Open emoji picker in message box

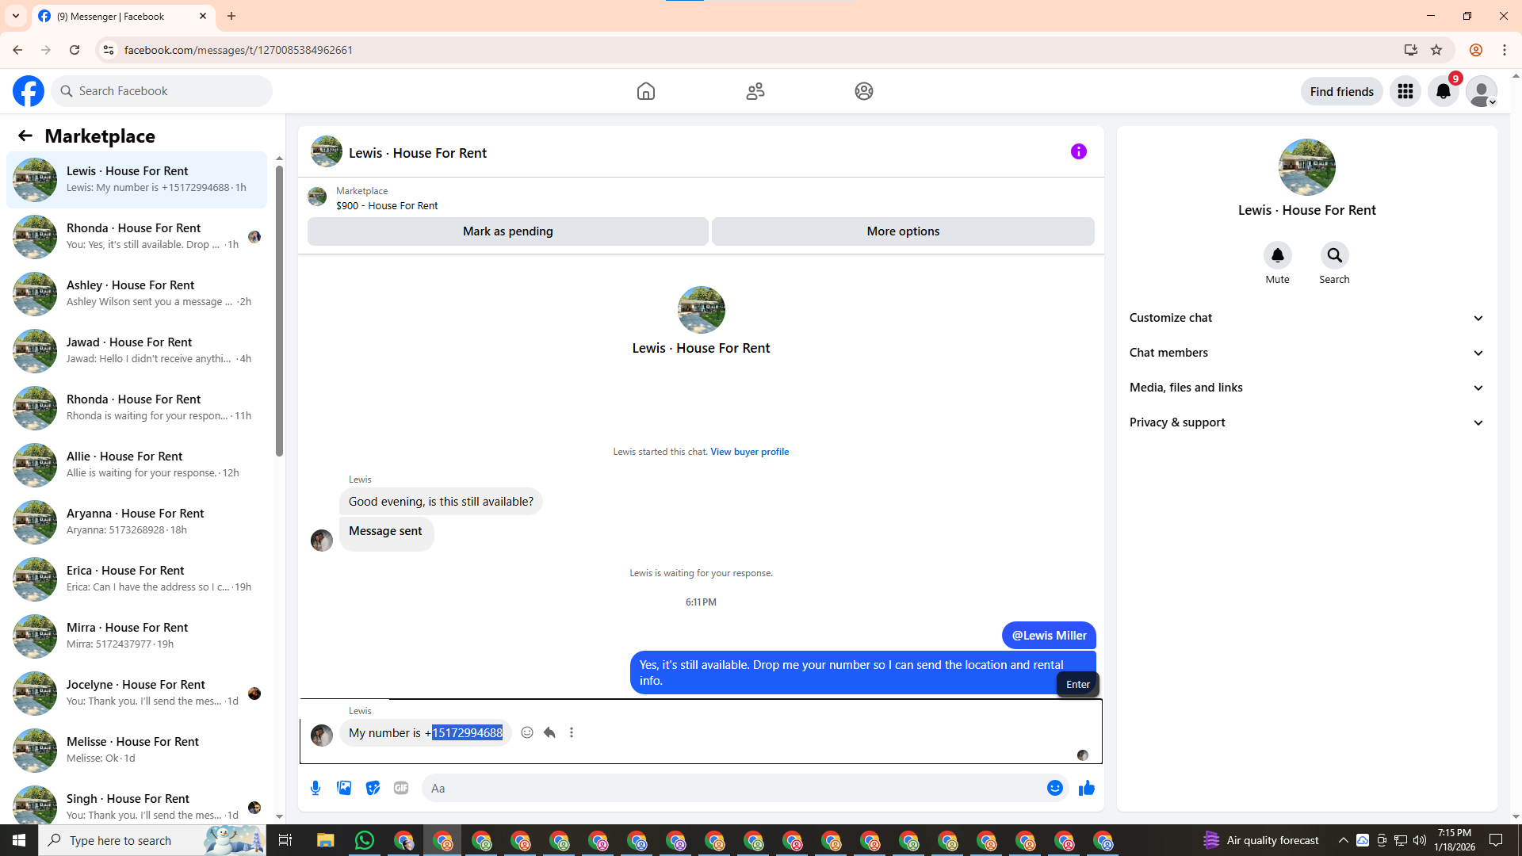pos(1054,788)
